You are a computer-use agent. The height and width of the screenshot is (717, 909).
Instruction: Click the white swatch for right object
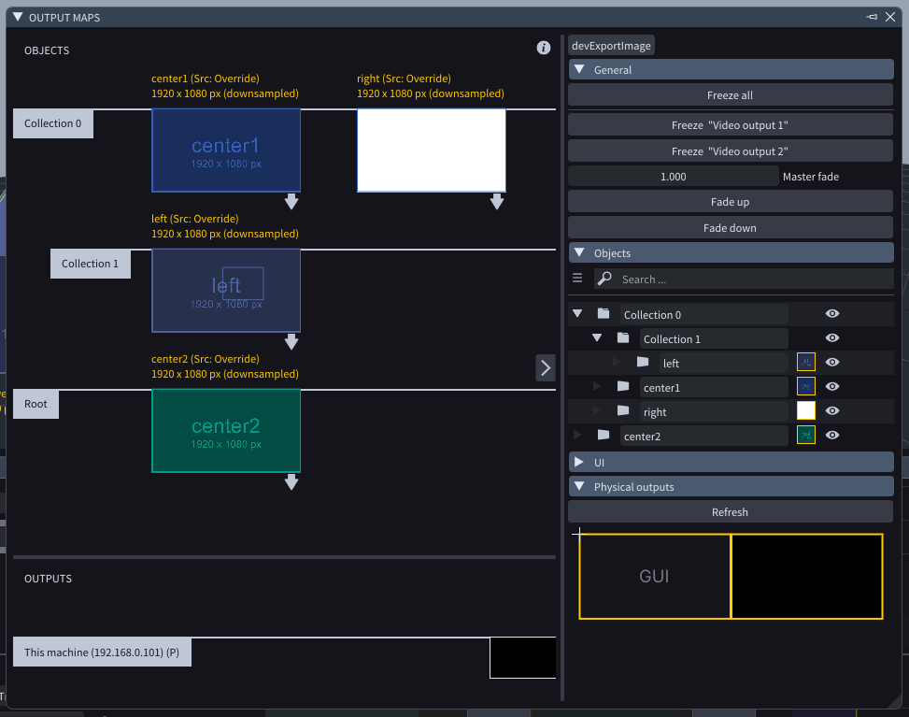click(x=805, y=411)
